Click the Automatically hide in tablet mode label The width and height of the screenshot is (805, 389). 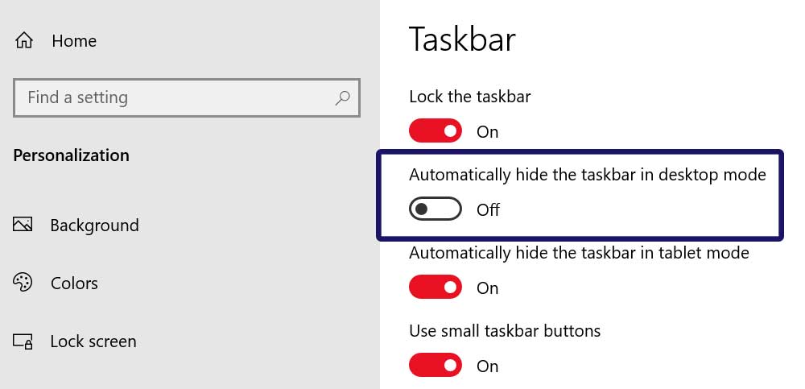point(579,253)
